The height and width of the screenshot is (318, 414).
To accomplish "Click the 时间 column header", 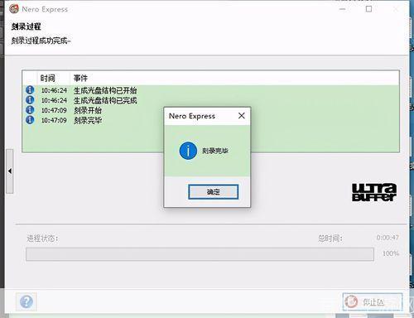I will [x=48, y=78].
